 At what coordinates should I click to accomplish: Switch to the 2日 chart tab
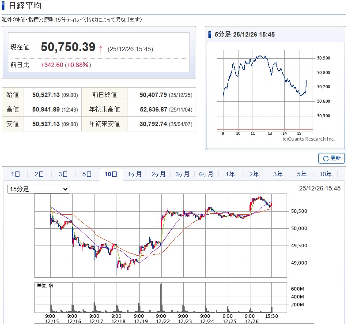pyautogui.click(x=39, y=174)
